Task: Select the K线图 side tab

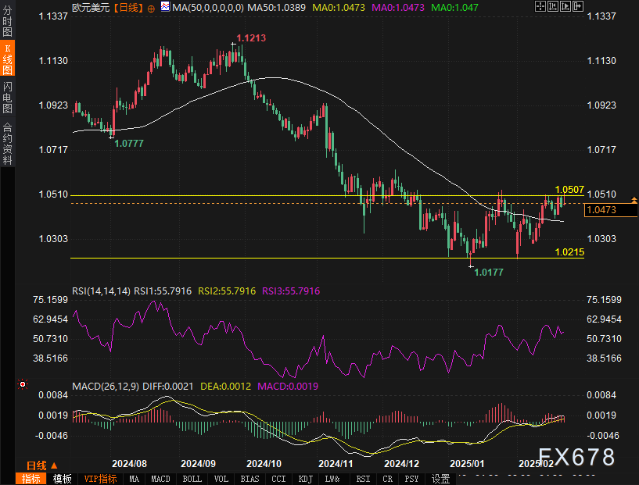Action: (7, 59)
